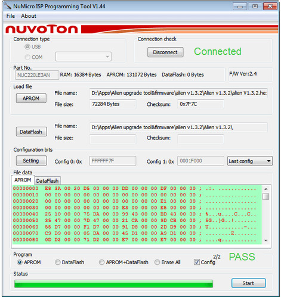Viewport: 281px width, 297px height.
Task: Click the Start programming button
Action: tap(249, 283)
